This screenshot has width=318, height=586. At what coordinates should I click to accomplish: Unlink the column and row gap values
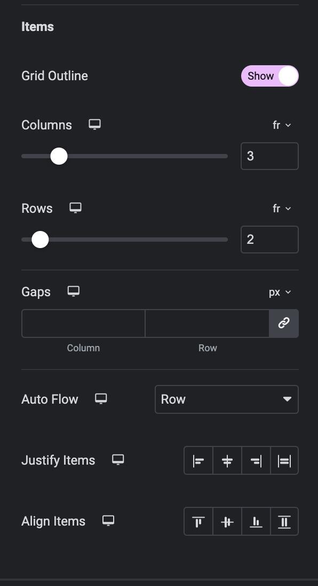(283, 323)
